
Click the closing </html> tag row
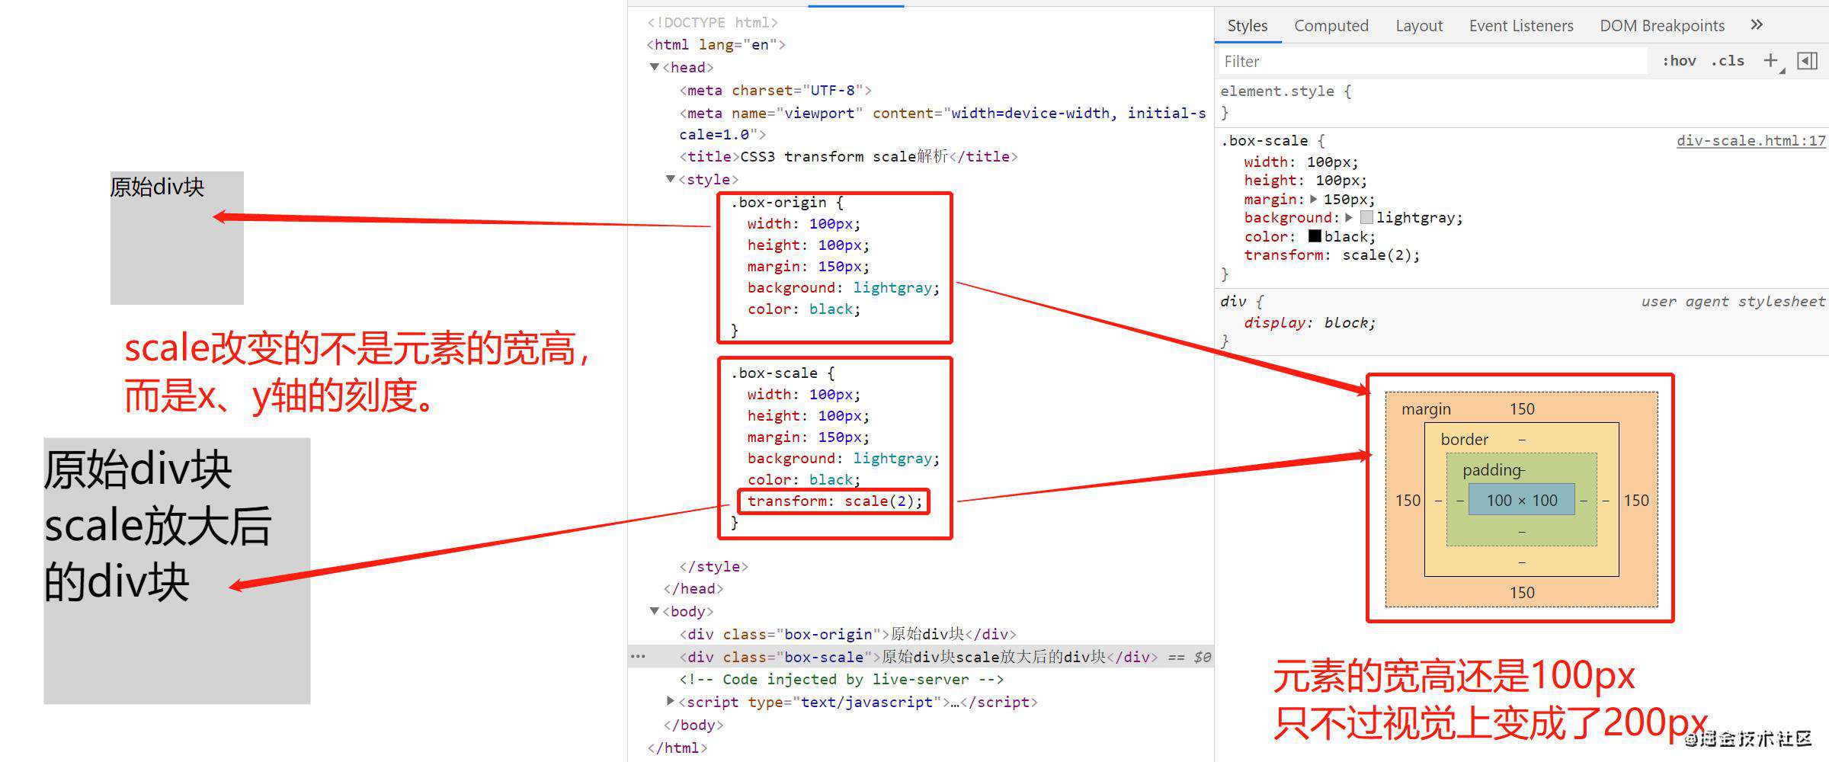pos(677,748)
